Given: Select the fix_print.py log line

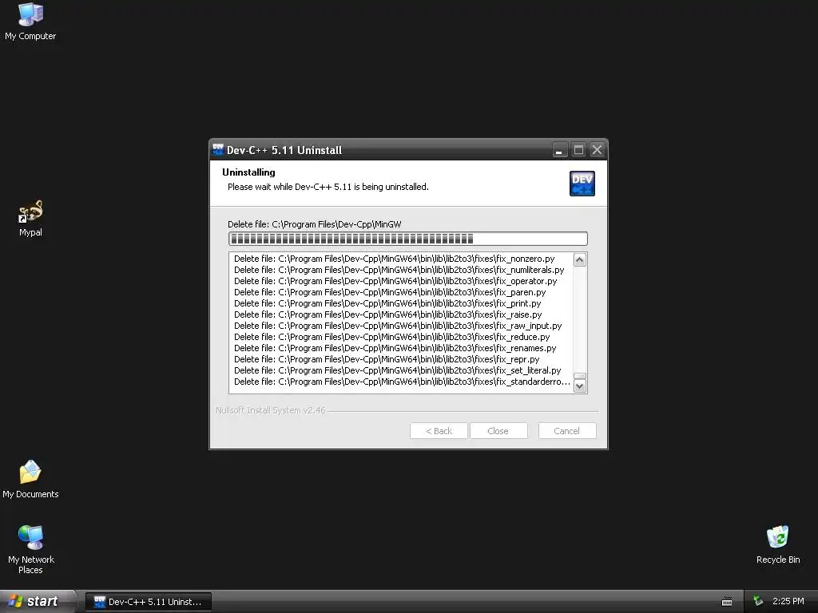Looking at the screenshot, I should tap(387, 303).
